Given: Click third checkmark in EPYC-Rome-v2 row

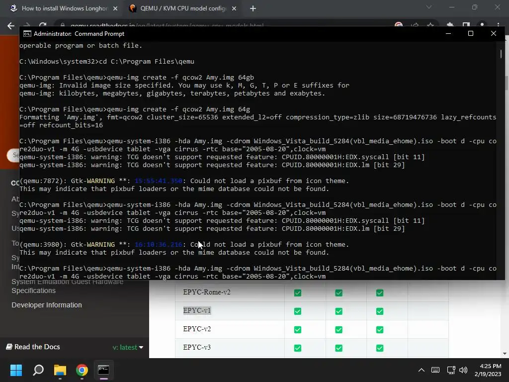Looking at the screenshot, I should [379, 292].
